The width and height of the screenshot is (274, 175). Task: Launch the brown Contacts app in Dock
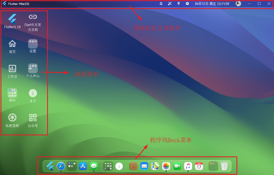pyautogui.click(x=133, y=166)
